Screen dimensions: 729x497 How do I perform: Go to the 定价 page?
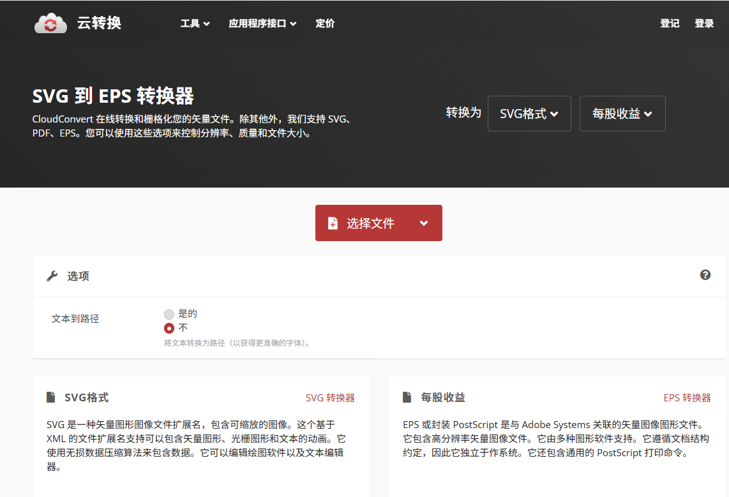tap(325, 24)
